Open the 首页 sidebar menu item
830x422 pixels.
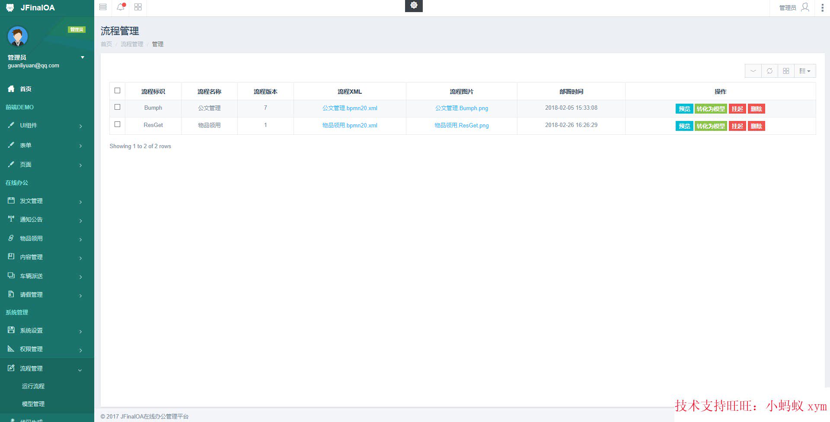click(47, 89)
